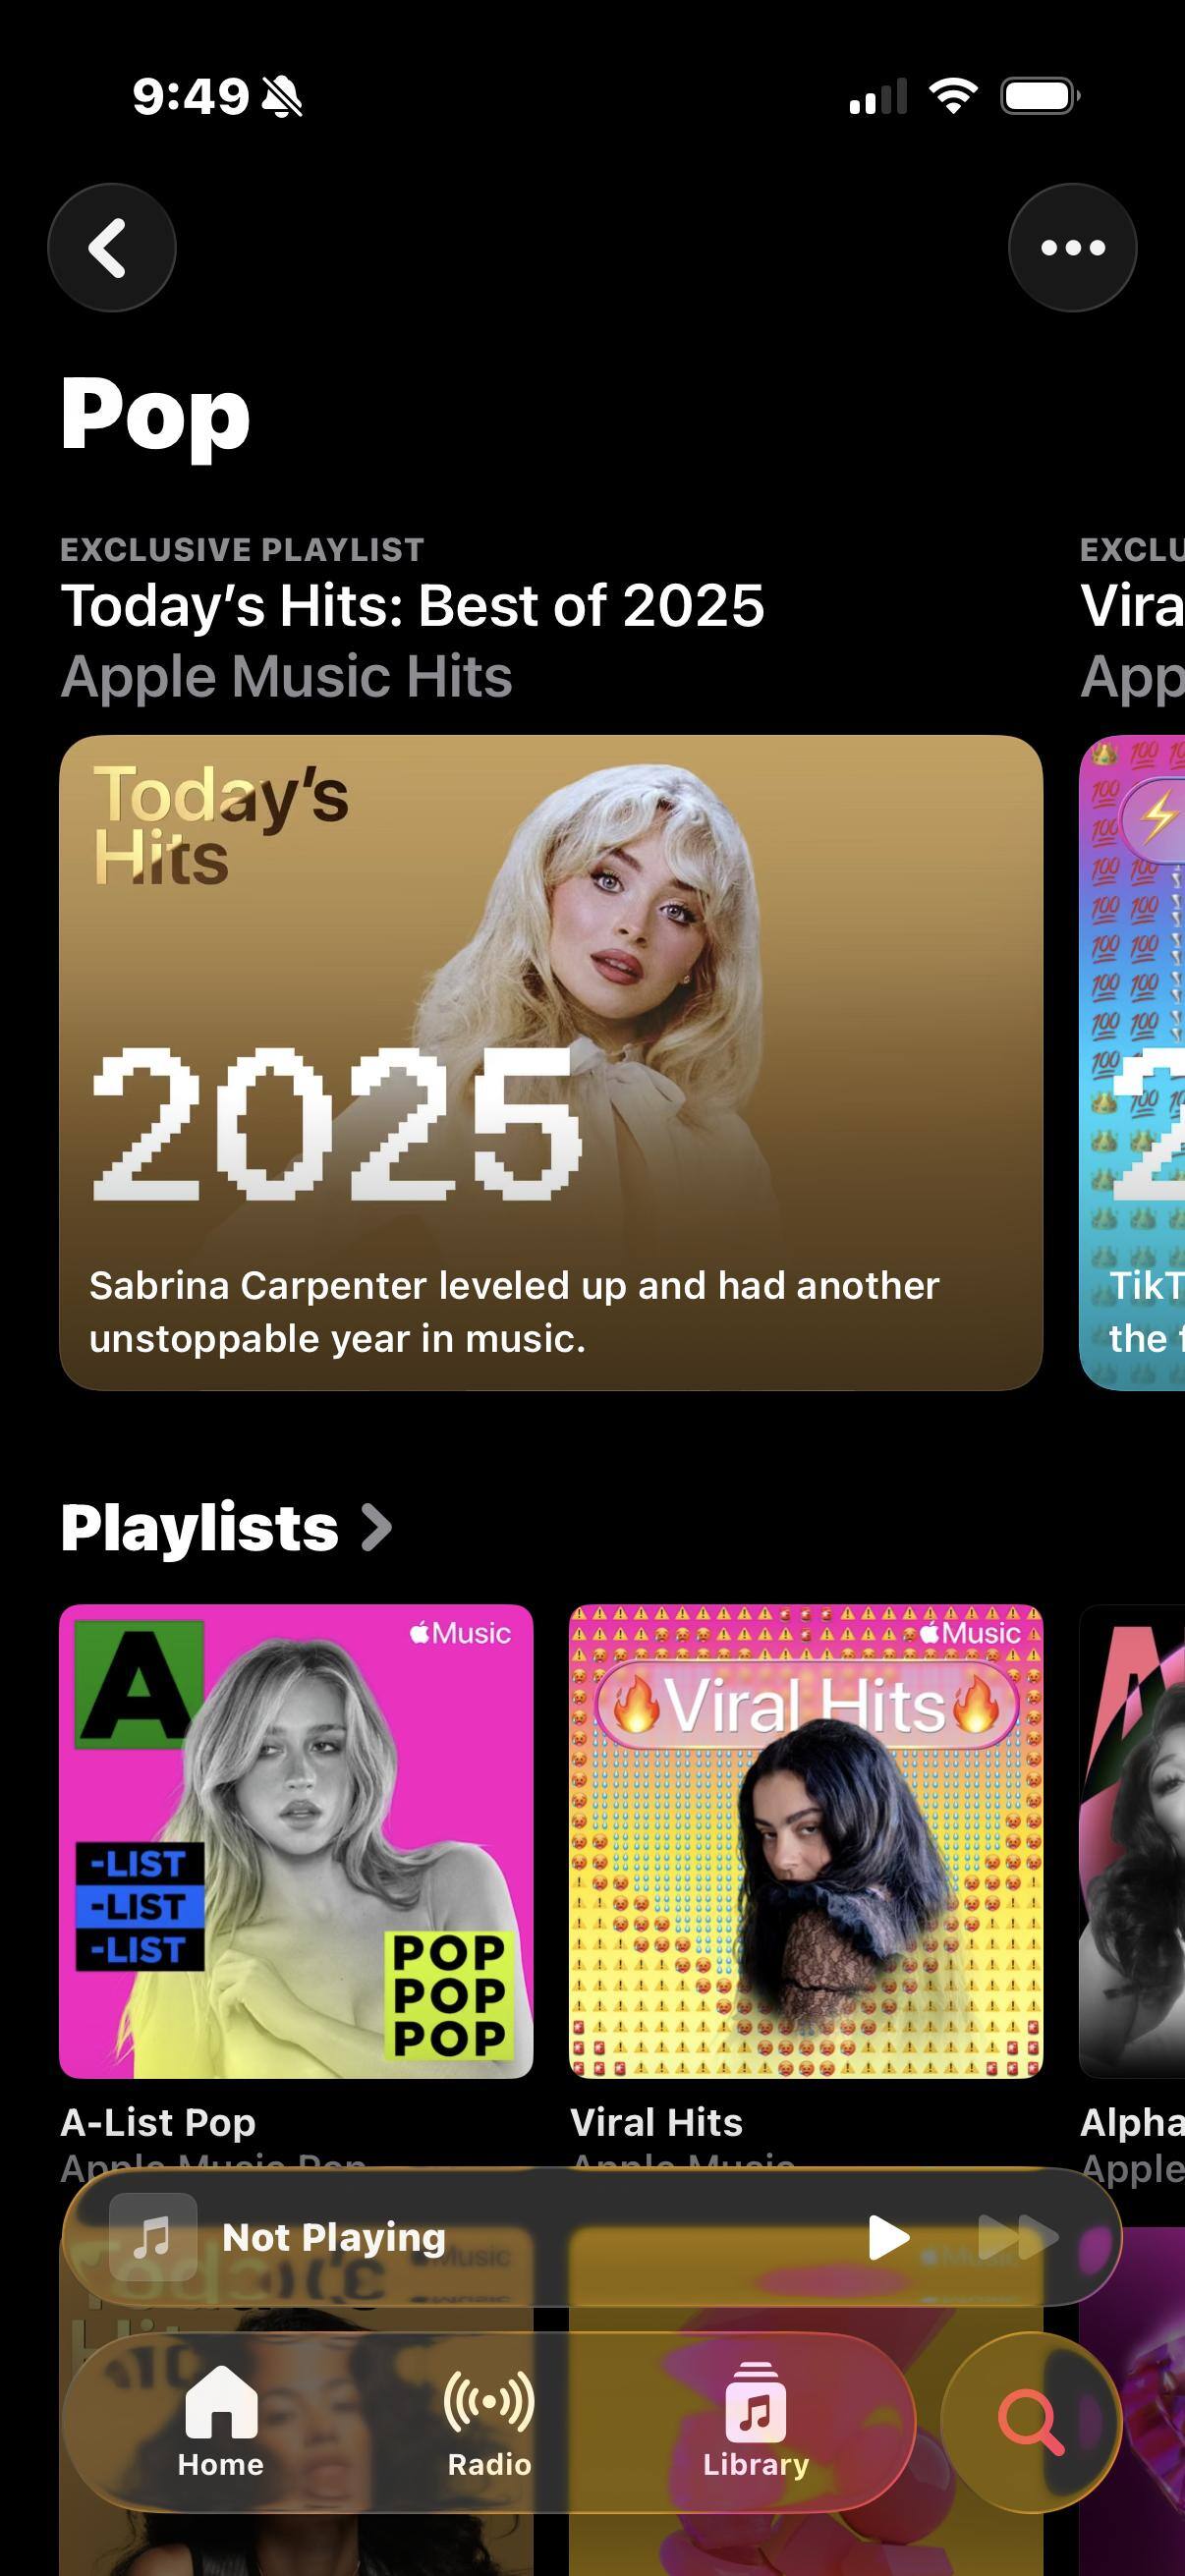Viewport: 1185px width, 2576px height.
Task: Open Today's Hits 2025 featured card
Action: (x=551, y=1062)
